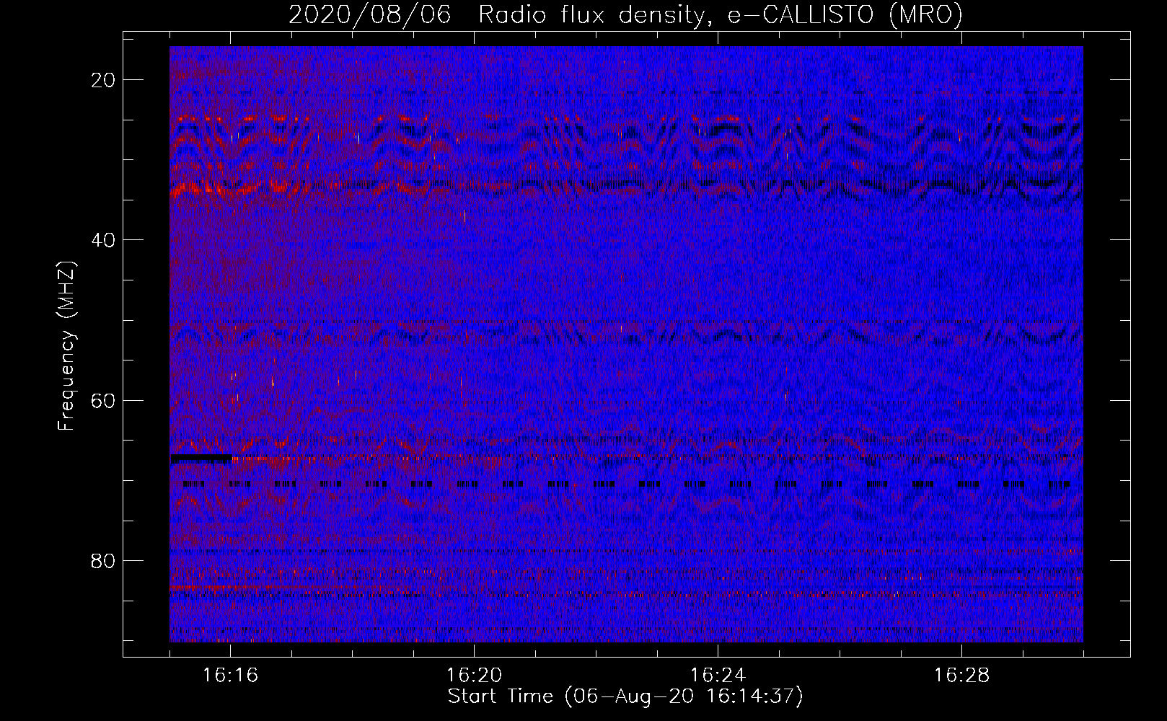Image resolution: width=1167 pixels, height=721 pixels.
Task: Click the plot title '2020/08/06 Radio flux density, e-CALLISTO (MRO)'
Action: tap(625, 15)
